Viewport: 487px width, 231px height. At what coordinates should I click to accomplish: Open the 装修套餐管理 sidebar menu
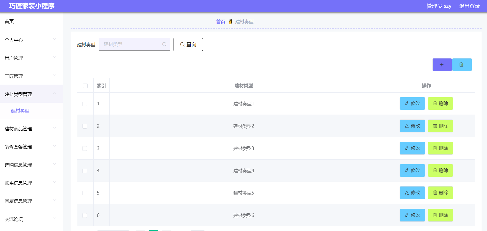pos(31,147)
